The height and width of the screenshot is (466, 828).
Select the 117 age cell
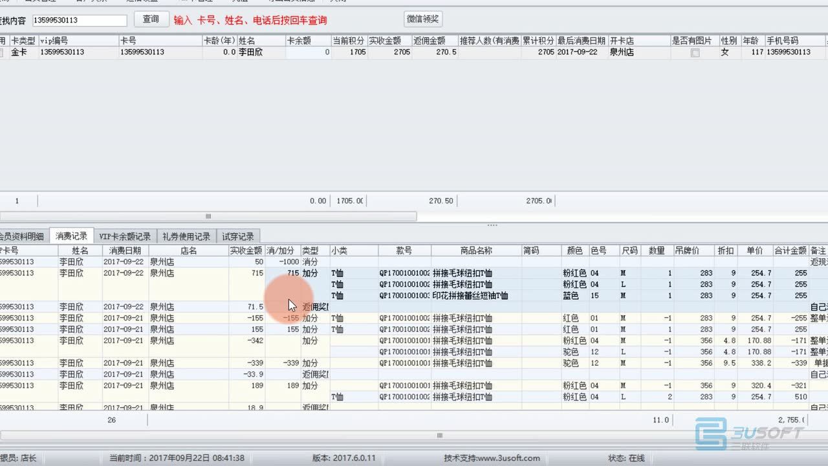tap(752, 52)
